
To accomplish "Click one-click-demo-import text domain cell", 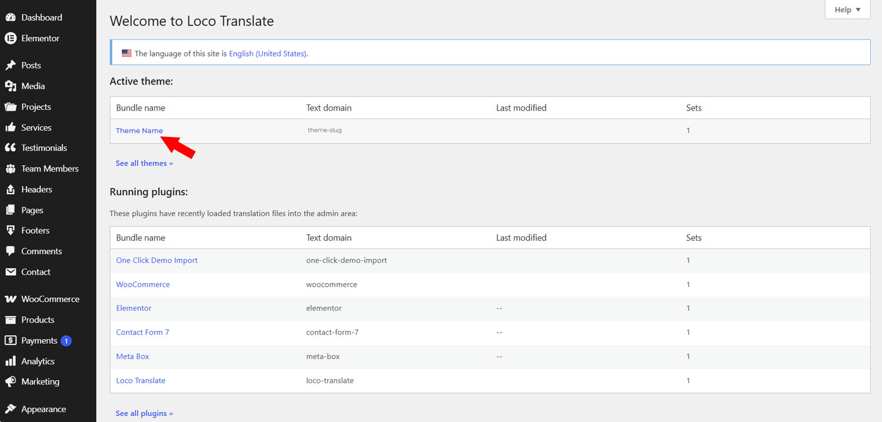I will tap(346, 260).
